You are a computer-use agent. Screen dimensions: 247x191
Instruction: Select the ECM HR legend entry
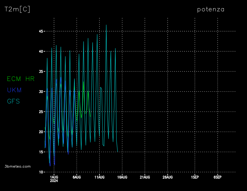coord(21,79)
